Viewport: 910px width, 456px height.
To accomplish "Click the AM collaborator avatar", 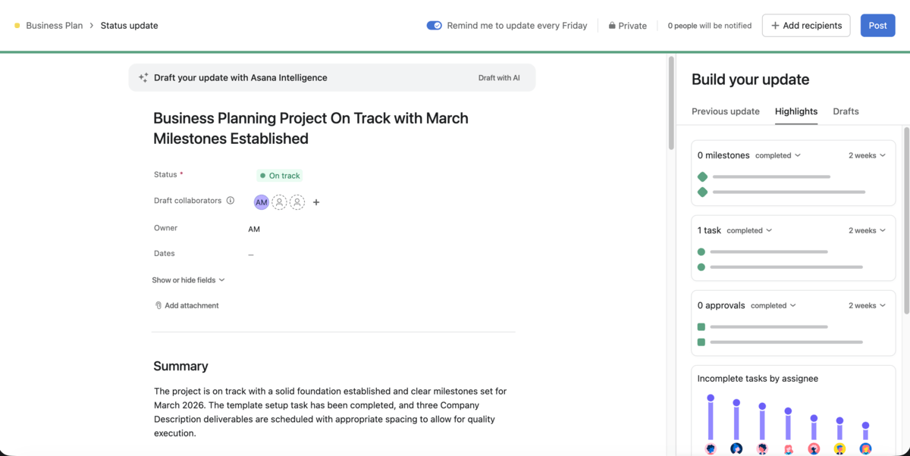I will click(261, 201).
